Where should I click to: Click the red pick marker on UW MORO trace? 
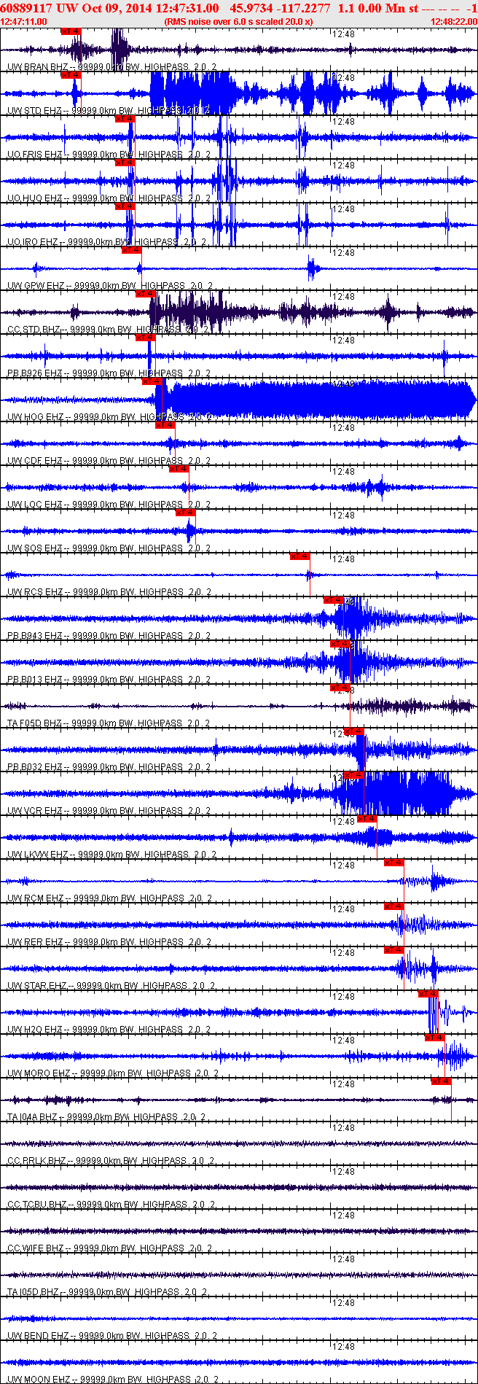[435, 1038]
